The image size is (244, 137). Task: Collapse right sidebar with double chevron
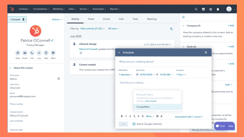183,17
